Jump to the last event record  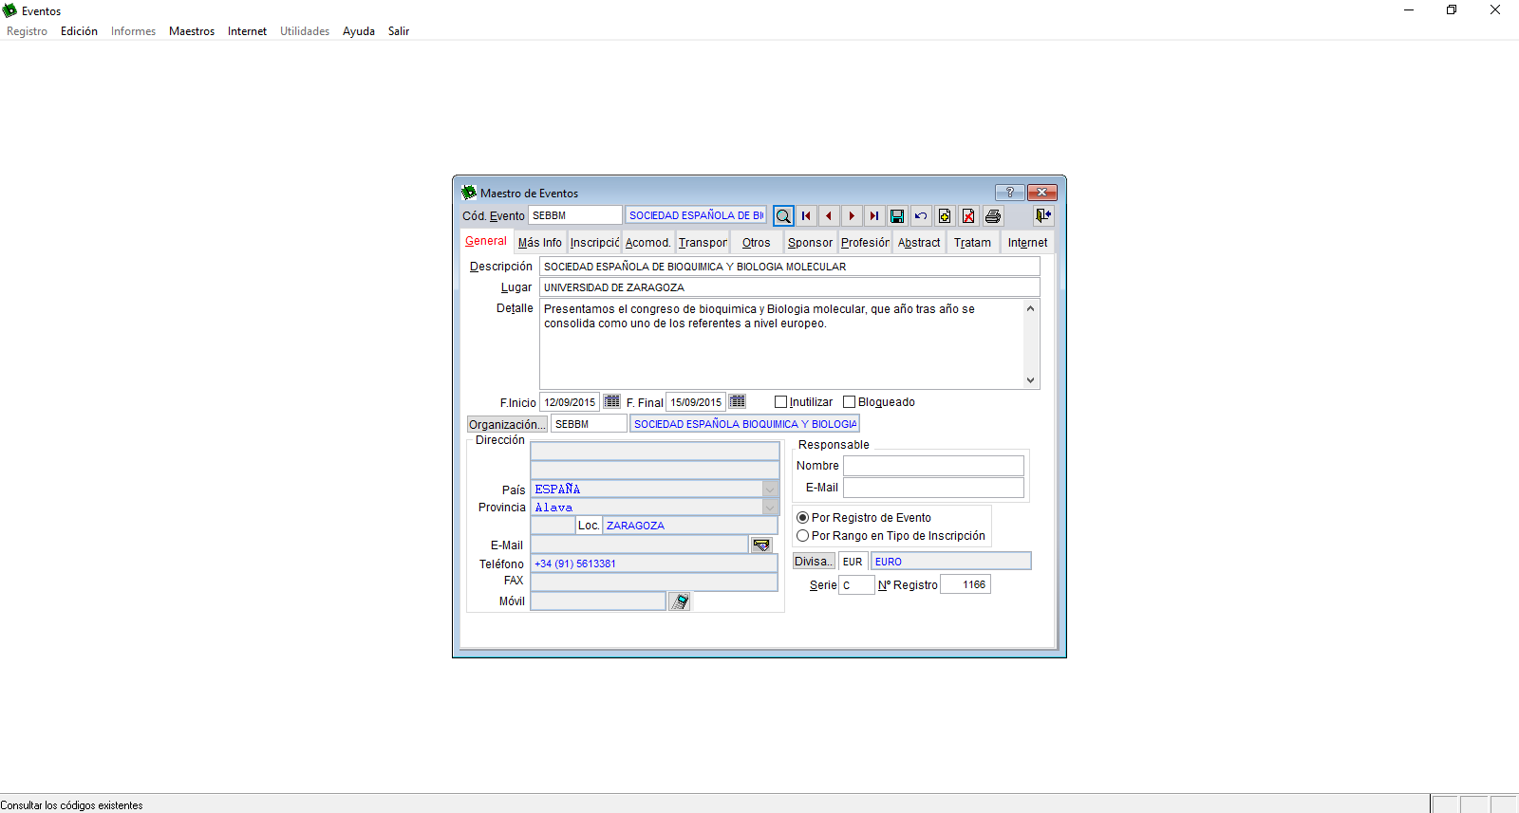(874, 216)
